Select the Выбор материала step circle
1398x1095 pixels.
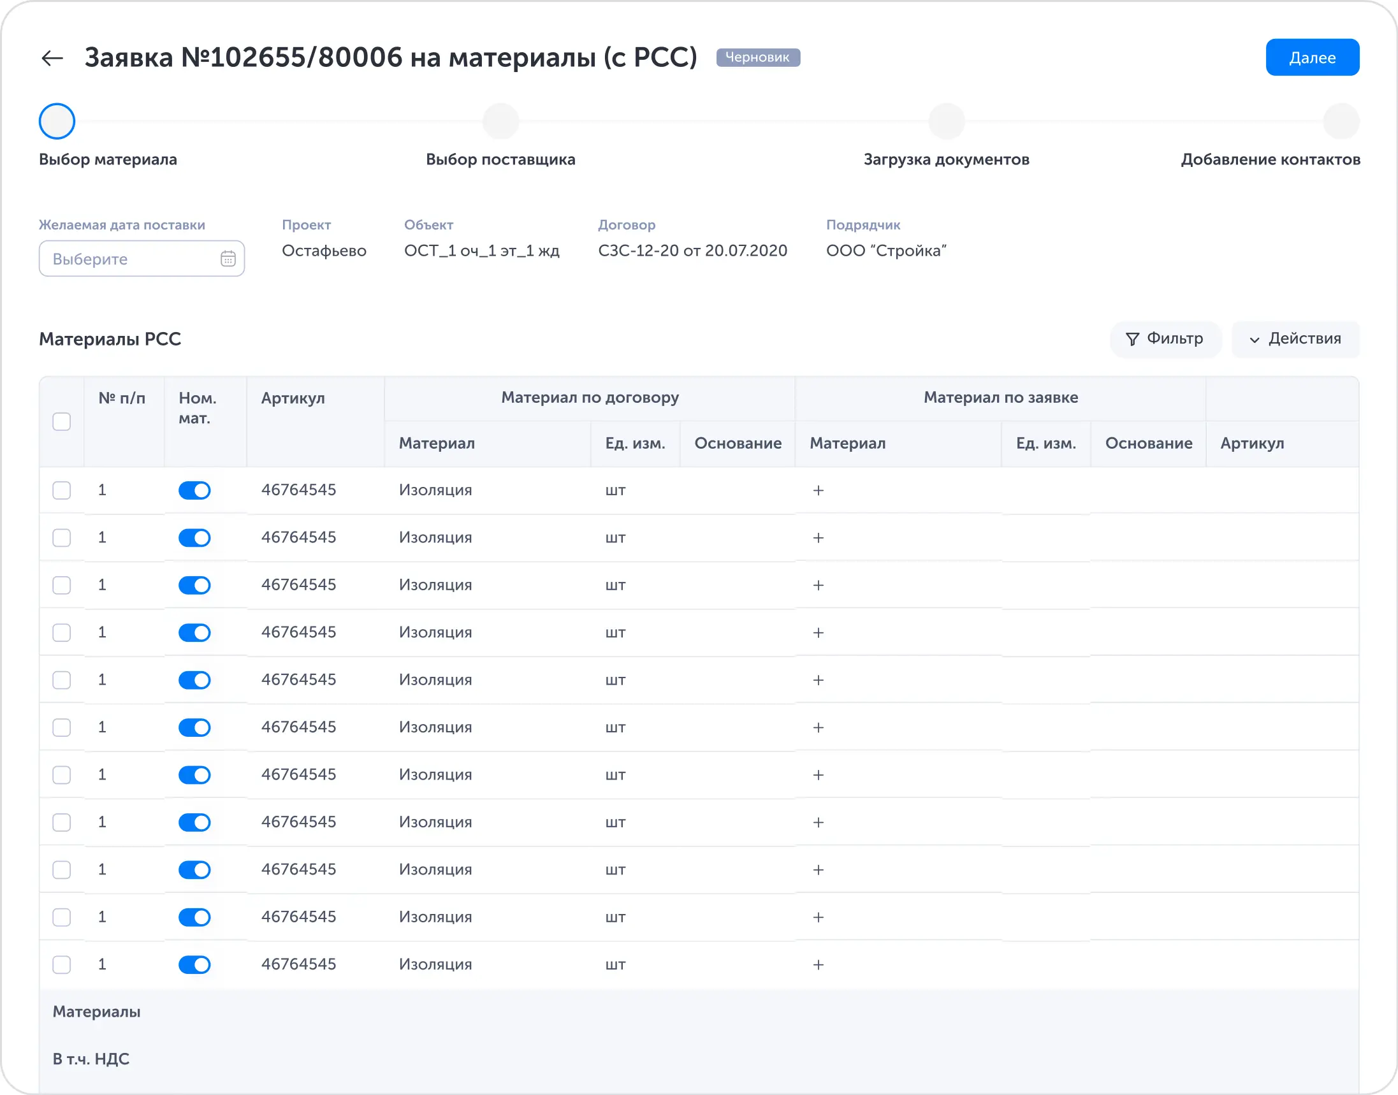(x=57, y=121)
